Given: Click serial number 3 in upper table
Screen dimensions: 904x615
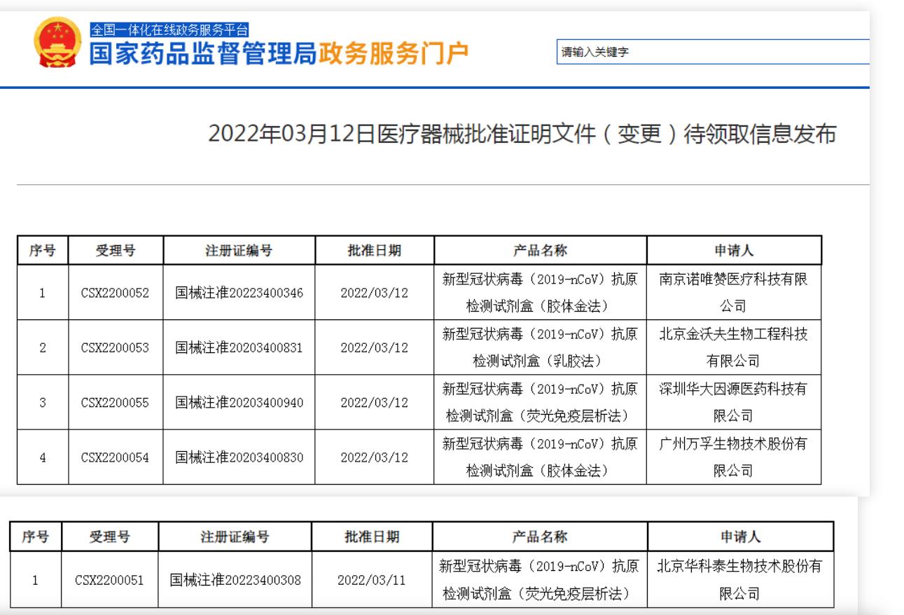Looking at the screenshot, I should click(43, 403).
